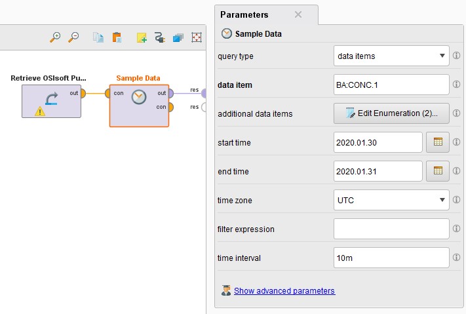
Task: Select the Parameters tab
Action: tap(244, 14)
